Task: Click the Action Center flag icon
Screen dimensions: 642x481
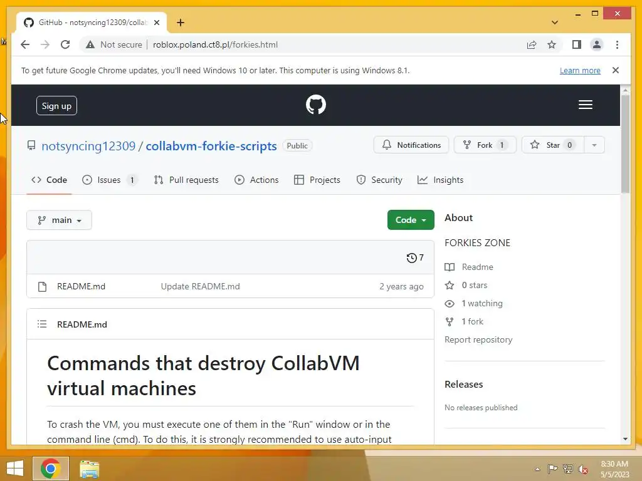Action: [552, 469]
